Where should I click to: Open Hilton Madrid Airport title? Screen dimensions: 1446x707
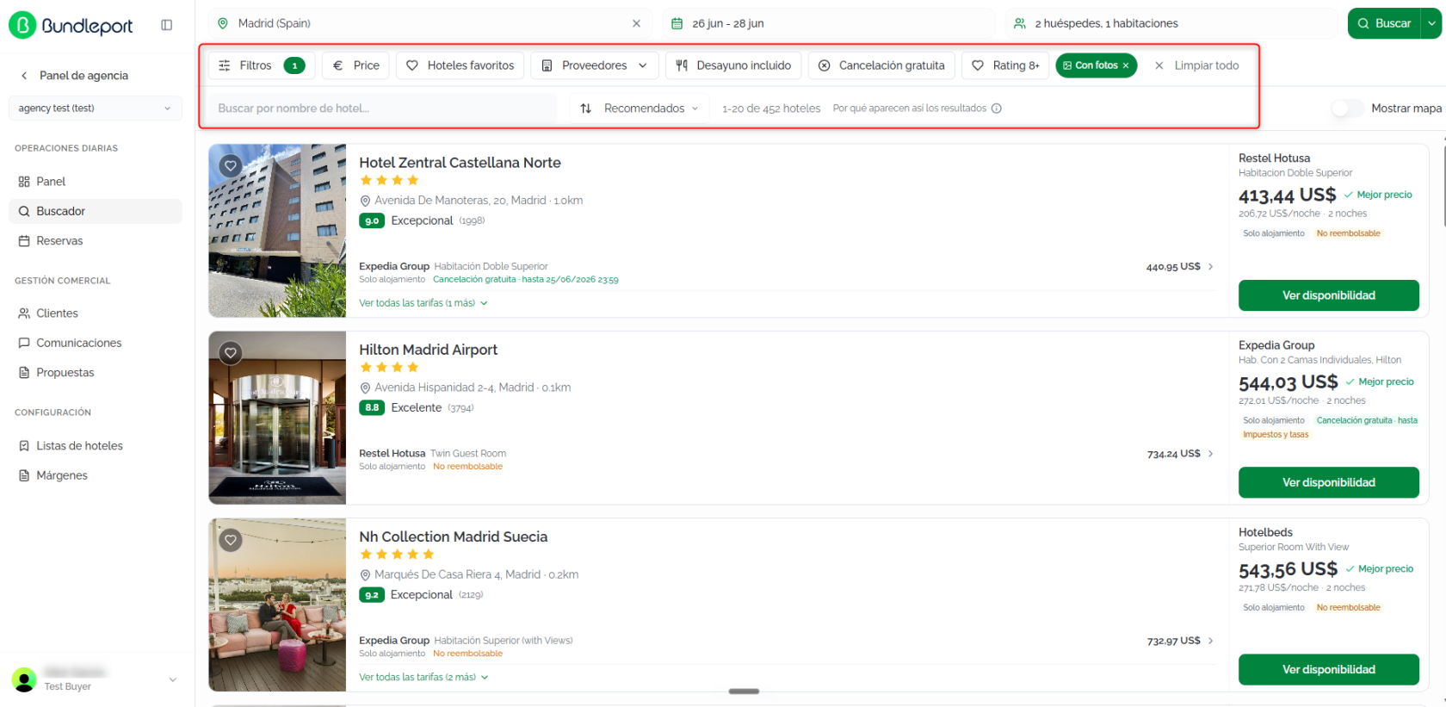(x=428, y=350)
